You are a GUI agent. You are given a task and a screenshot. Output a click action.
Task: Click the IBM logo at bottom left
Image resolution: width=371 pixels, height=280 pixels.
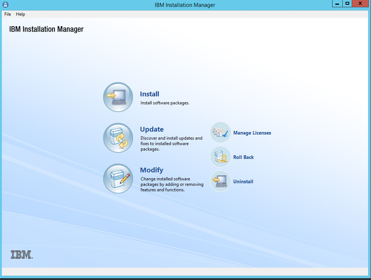click(21, 255)
